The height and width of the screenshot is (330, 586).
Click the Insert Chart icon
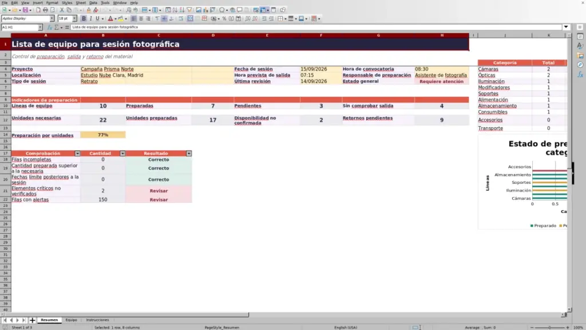pos(205,10)
